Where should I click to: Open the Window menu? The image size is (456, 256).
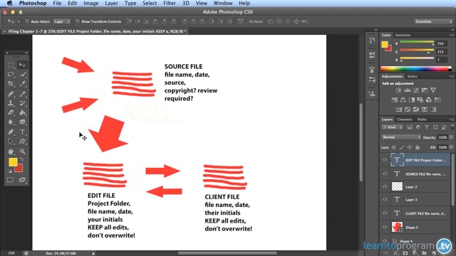223,3
